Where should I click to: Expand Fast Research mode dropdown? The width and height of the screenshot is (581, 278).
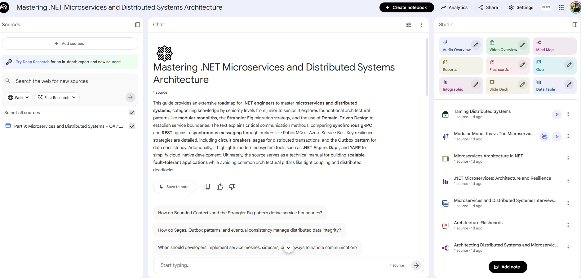[57, 97]
